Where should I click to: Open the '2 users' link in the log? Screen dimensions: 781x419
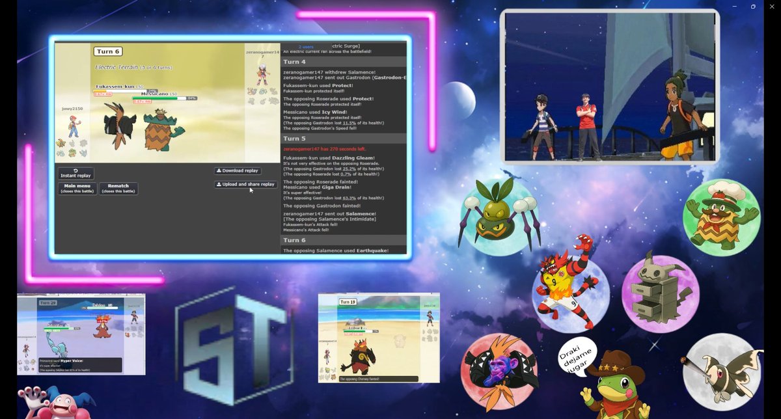306,47
